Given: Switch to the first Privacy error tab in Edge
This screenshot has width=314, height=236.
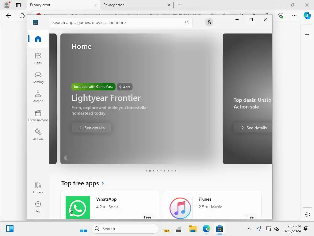Looking at the screenshot, I should coord(63,5).
